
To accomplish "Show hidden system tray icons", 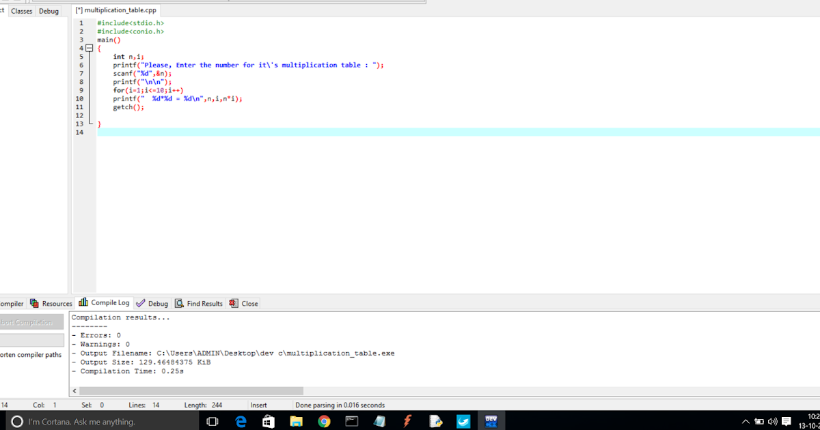I will pos(746,422).
